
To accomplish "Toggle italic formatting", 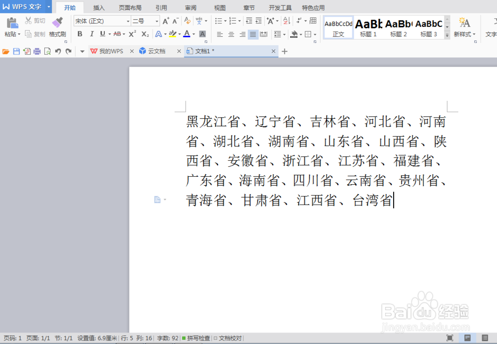I will coord(91,34).
